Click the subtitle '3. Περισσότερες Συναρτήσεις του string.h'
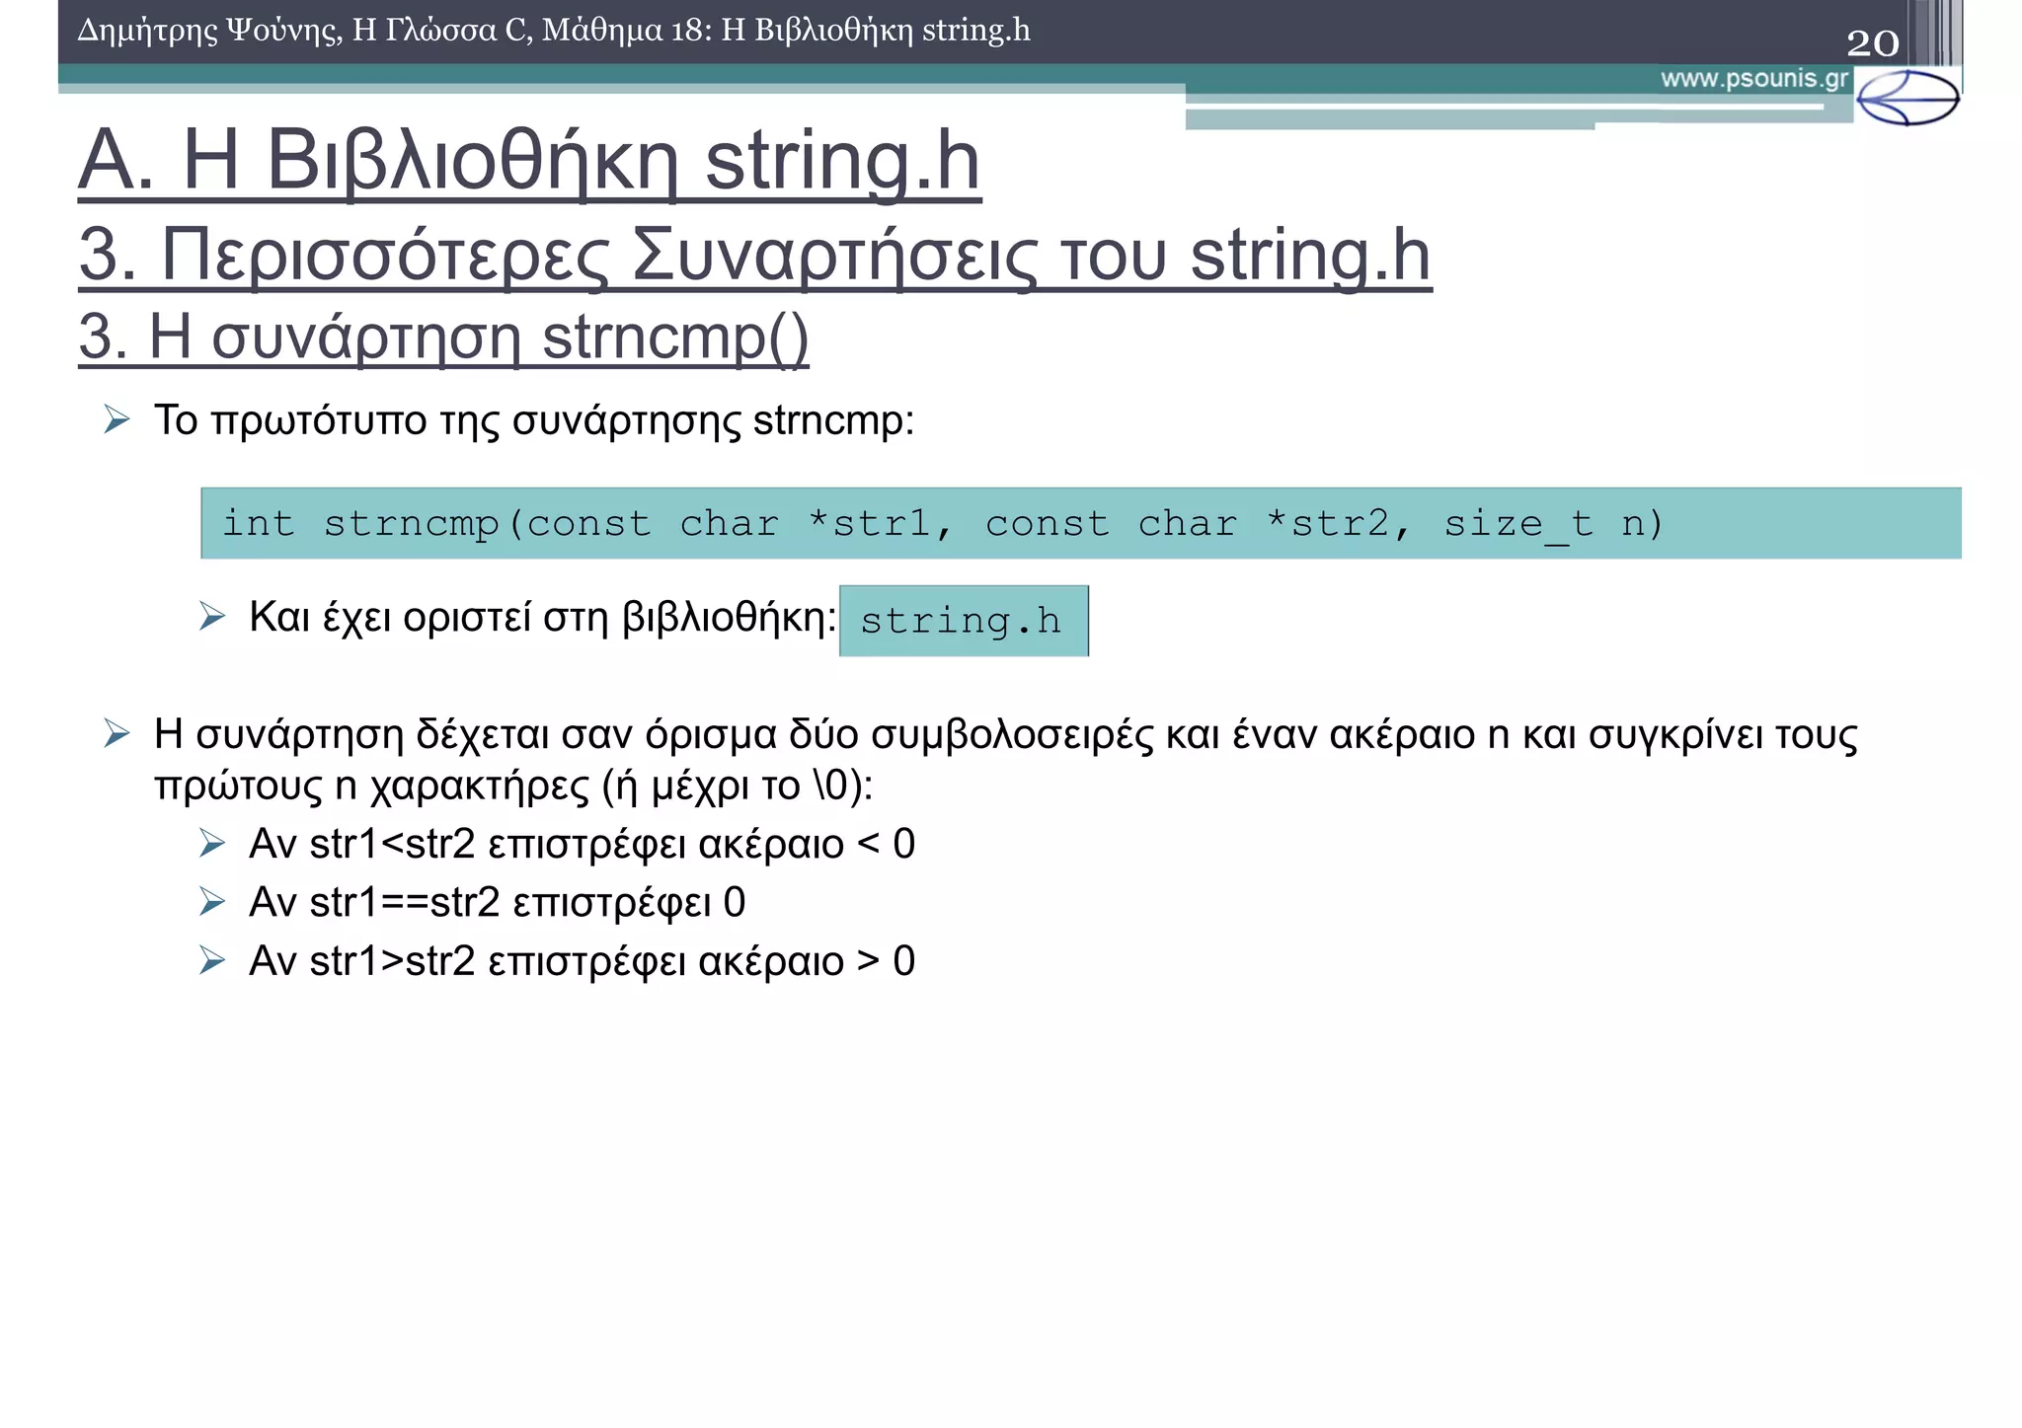This screenshot has height=1428, width=2022. click(x=755, y=256)
